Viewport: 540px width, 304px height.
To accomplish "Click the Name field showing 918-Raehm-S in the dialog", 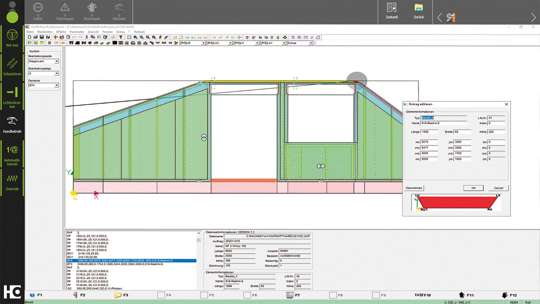I will click(444, 123).
